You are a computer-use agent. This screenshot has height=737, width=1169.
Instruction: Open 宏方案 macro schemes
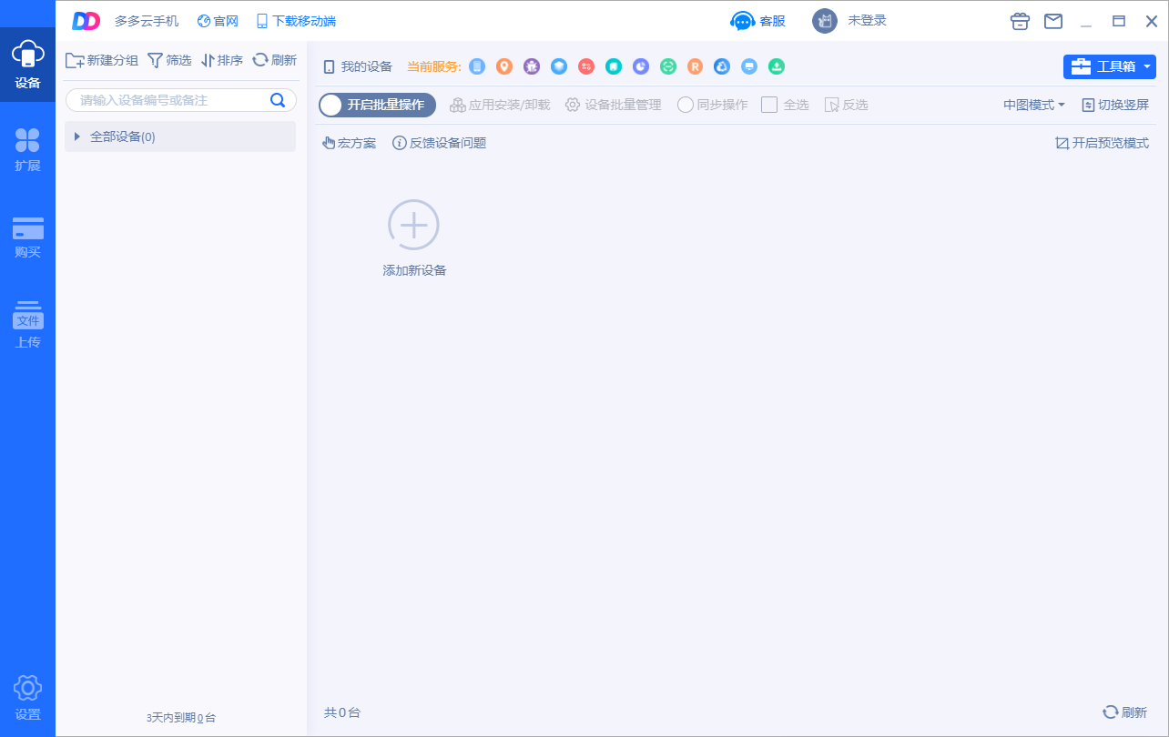point(349,143)
